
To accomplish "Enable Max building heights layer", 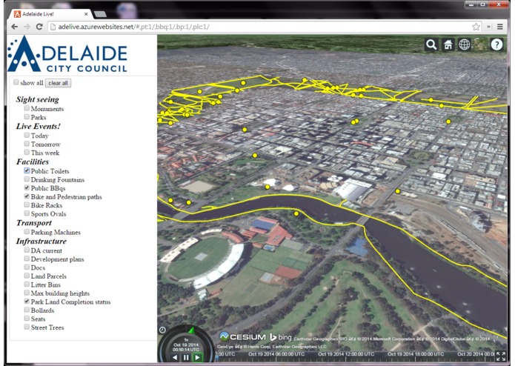I will coord(27,293).
